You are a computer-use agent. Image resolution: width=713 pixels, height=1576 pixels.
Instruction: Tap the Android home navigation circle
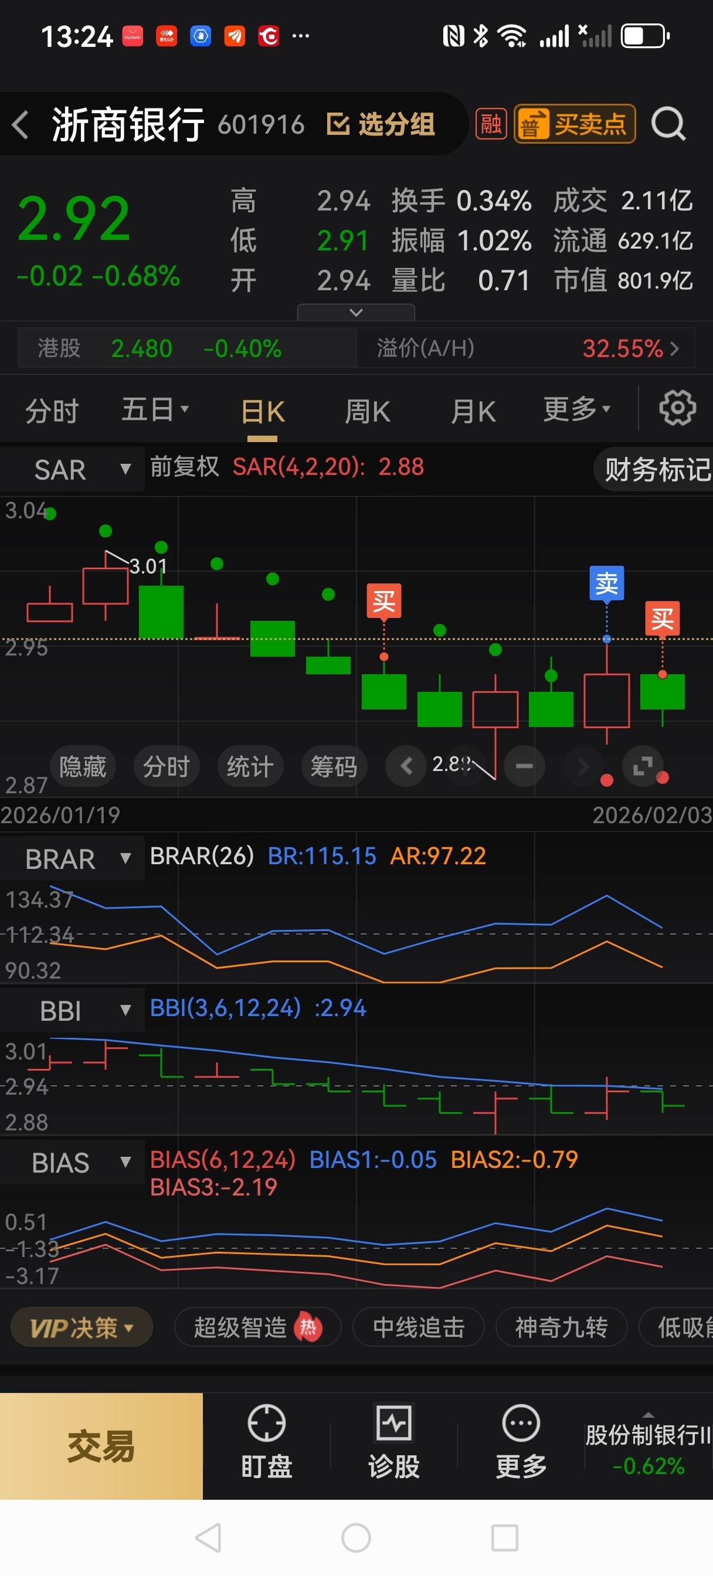[x=356, y=1537]
